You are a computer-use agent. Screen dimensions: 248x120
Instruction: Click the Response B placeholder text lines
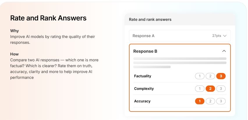[x=180, y=62]
